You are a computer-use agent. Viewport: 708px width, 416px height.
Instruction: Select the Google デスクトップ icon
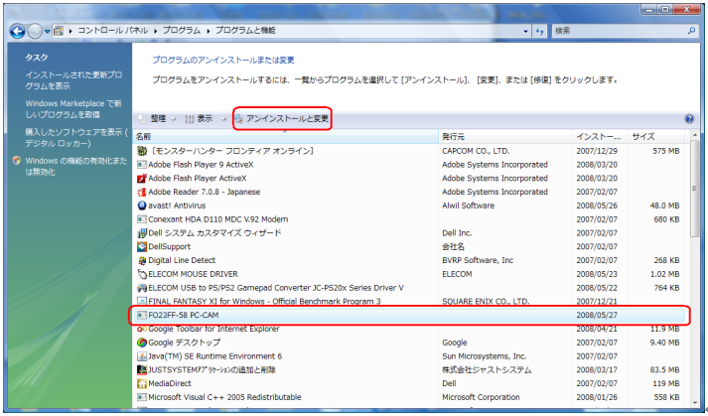tap(142, 343)
